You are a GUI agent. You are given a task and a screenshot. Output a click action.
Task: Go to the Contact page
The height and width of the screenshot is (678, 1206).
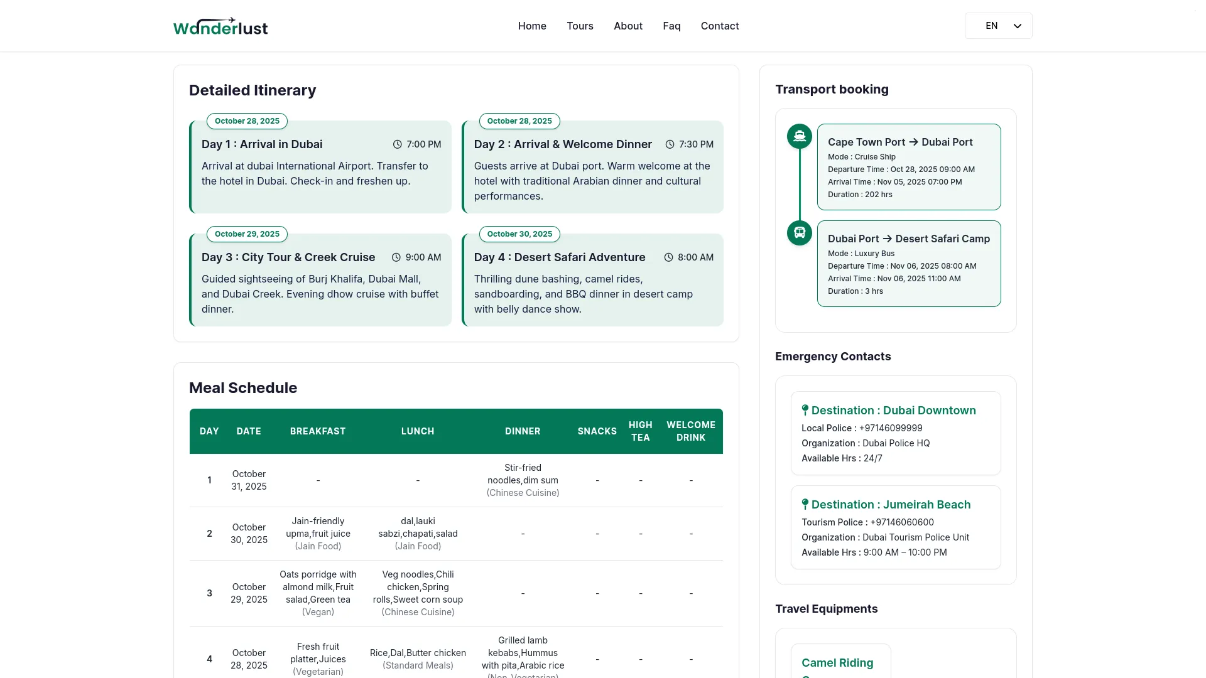(720, 26)
